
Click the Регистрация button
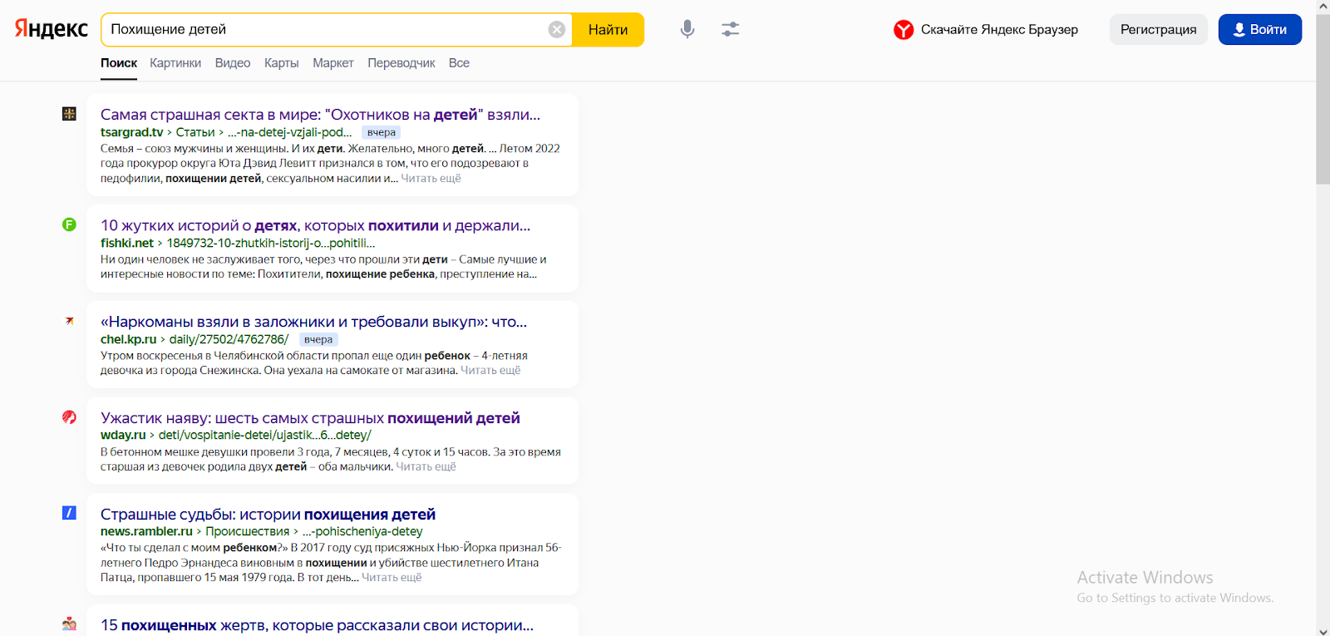click(1158, 30)
